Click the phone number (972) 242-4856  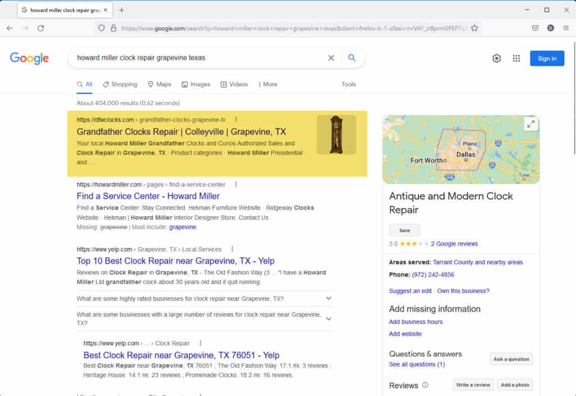pos(433,274)
